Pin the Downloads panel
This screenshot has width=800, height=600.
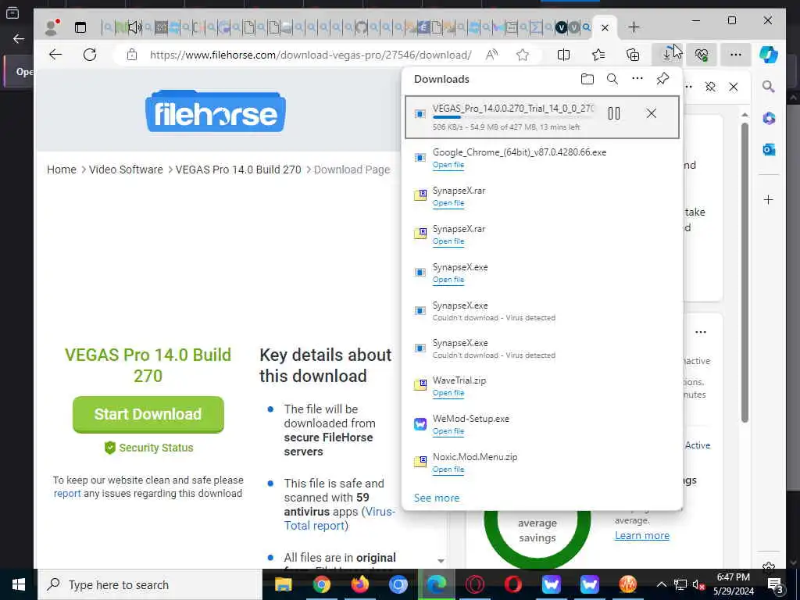[x=662, y=79]
